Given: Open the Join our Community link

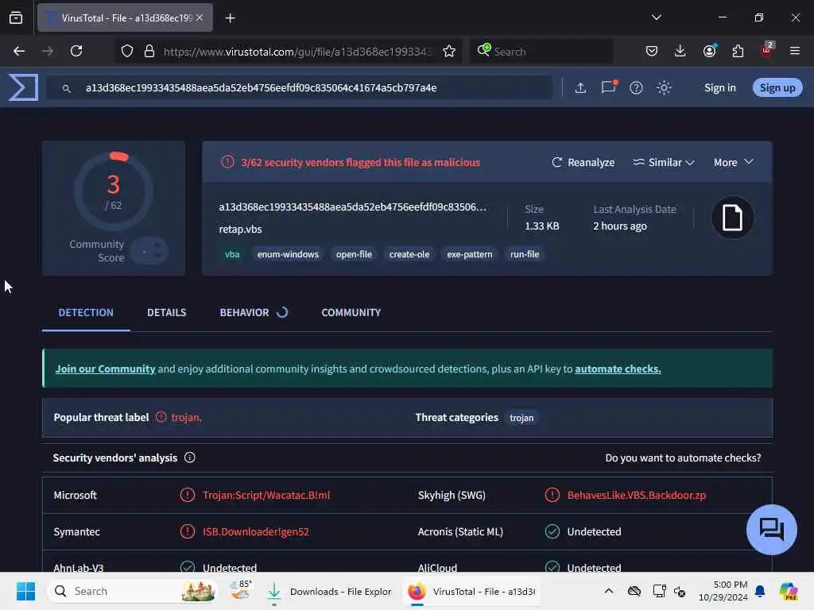Looking at the screenshot, I should pyautogui.click(x=106, y=369).
